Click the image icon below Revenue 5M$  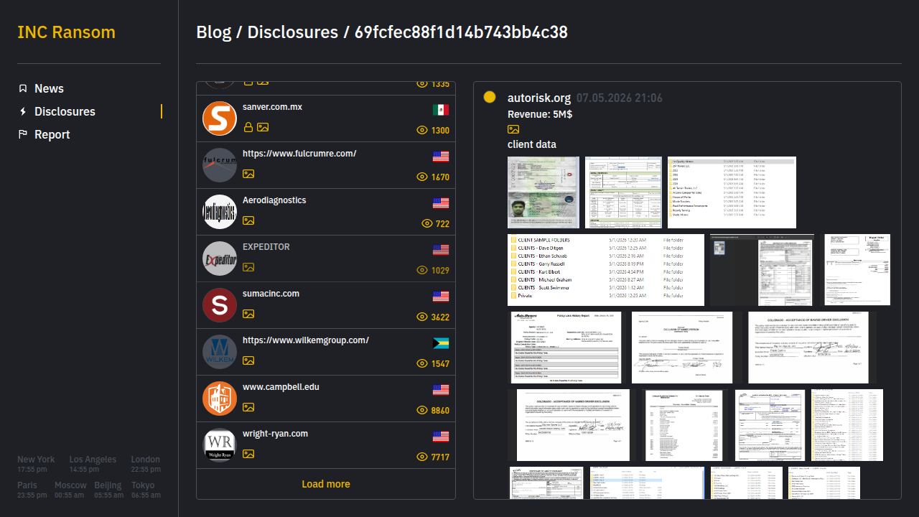tap(513, 129)
